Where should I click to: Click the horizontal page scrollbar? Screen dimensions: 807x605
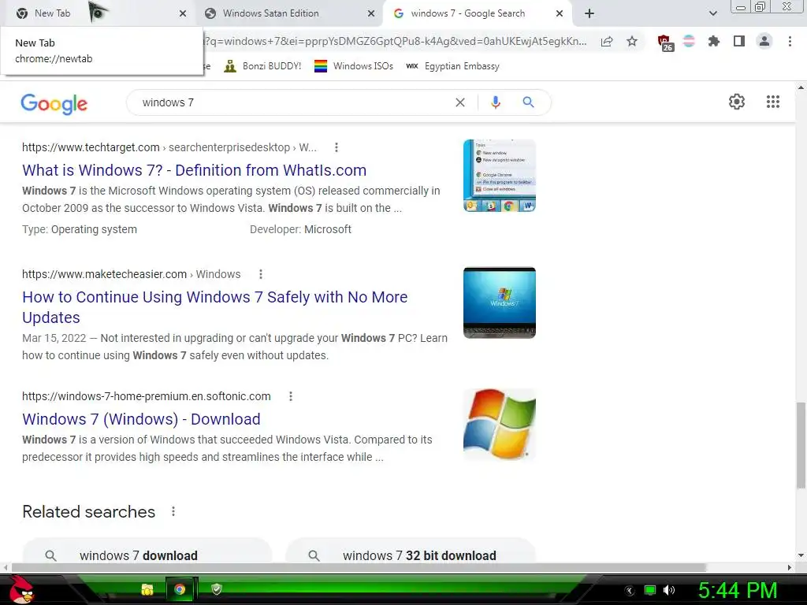359,567
